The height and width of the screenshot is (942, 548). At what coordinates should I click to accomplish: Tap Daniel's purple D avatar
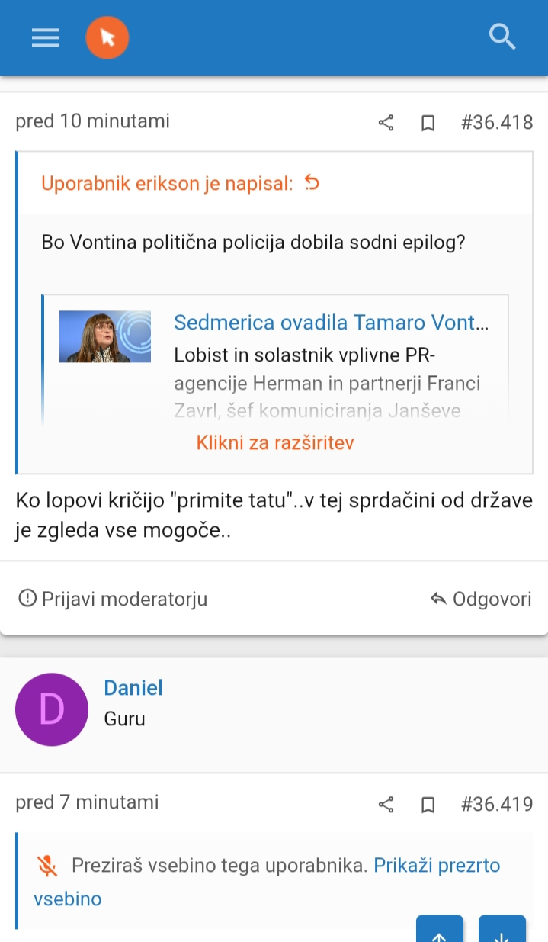52,709
